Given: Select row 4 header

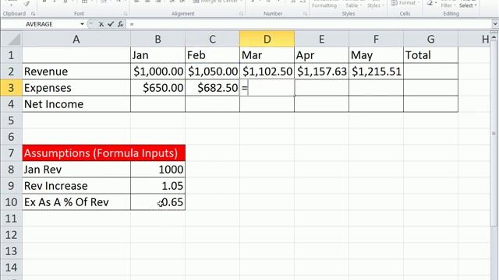Looking at the screenshot, I should pyautogui.click(x=11, y=104).
